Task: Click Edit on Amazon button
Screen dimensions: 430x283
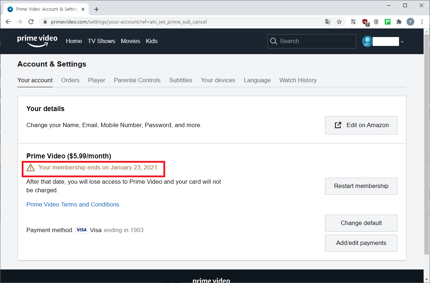Action: (x=361, y=125)
